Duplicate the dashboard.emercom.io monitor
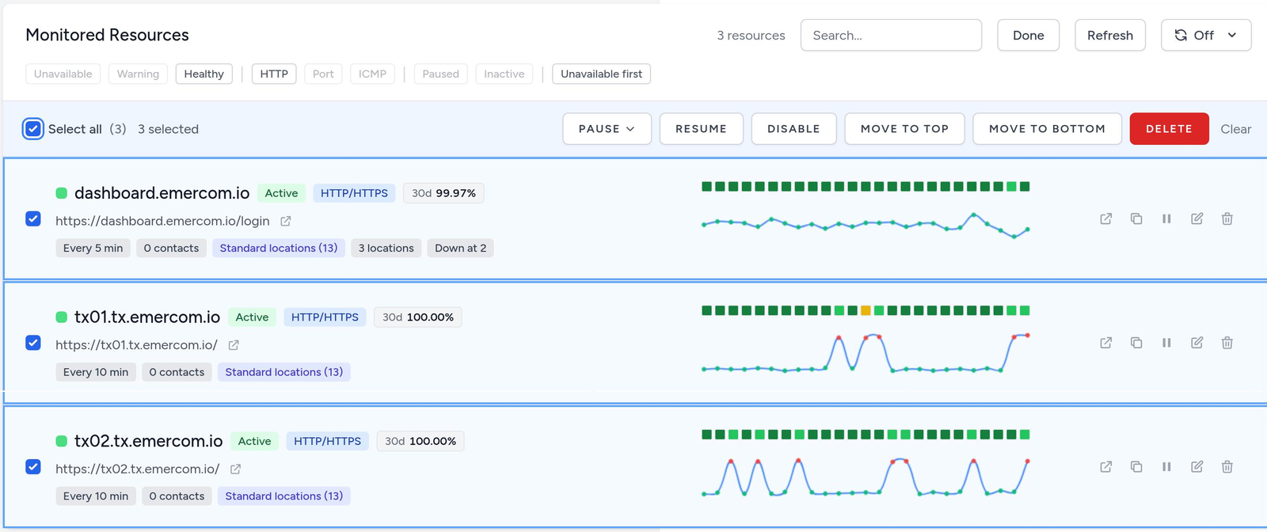 [1136, 218]
